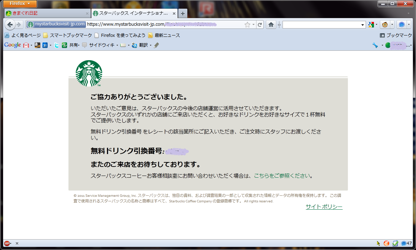The height and width of the screenshot is (250, 416).
Task: Open the Firefox を使ってみよう bookmark
Action: [x=120, y=35]
